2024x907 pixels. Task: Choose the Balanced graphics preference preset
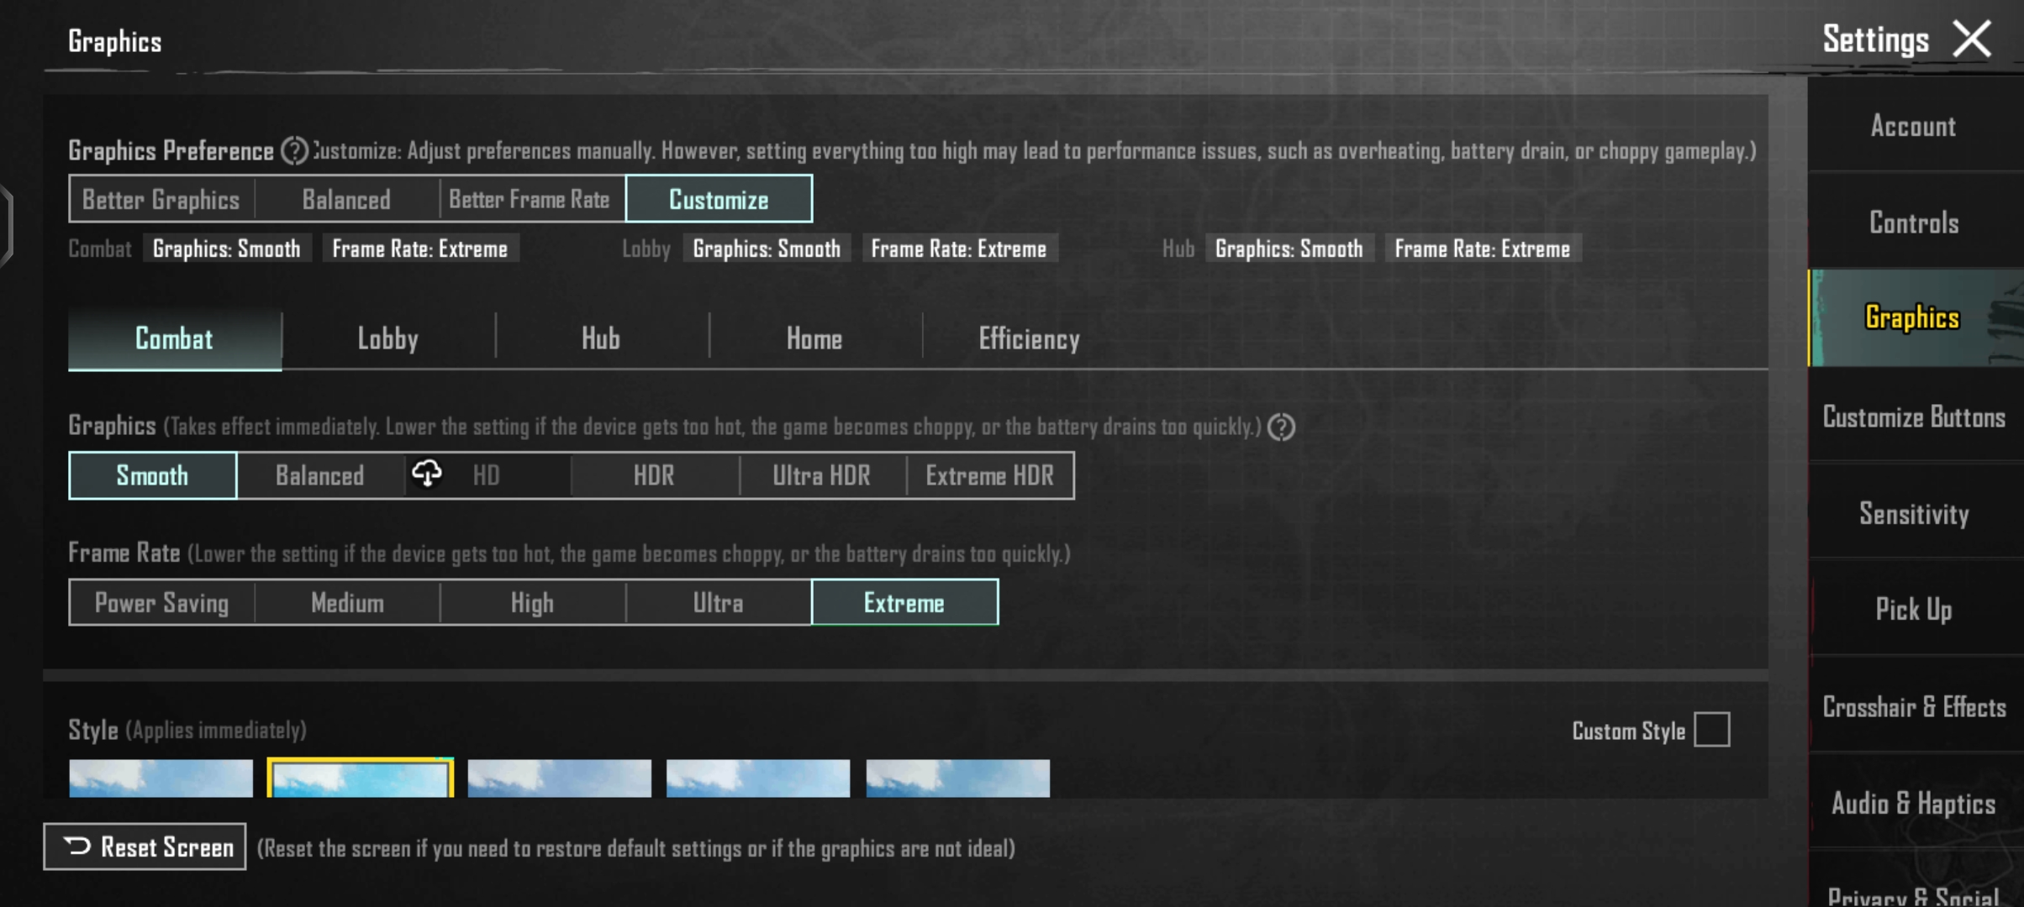click(x=346, y=200)
